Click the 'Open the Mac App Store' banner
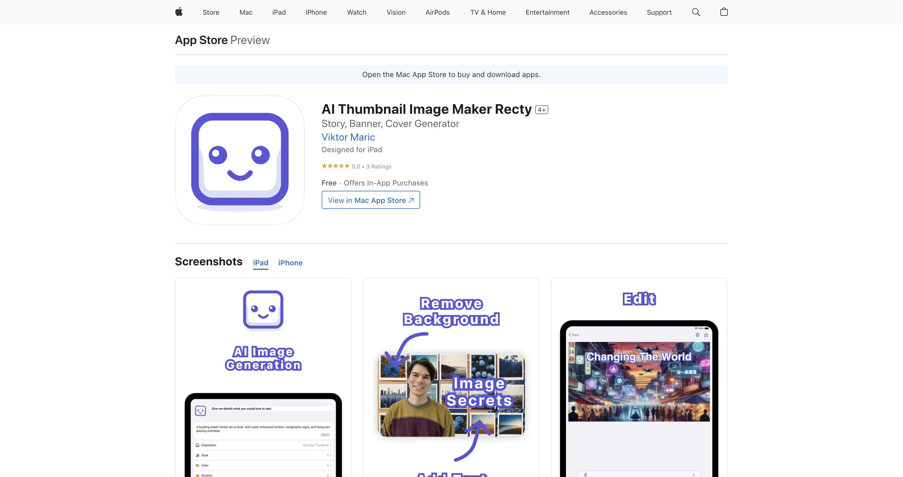903x477 pixels. point(451,74)
